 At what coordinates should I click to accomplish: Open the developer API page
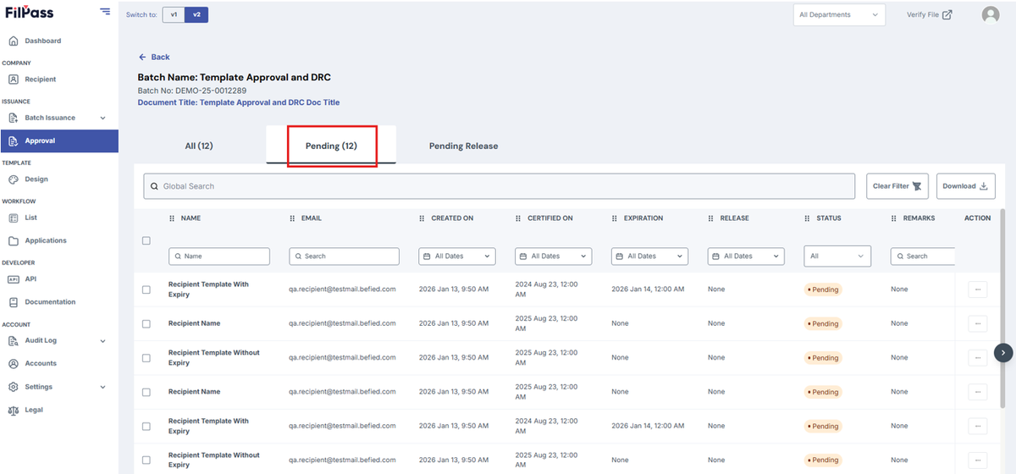click(30, 278)
